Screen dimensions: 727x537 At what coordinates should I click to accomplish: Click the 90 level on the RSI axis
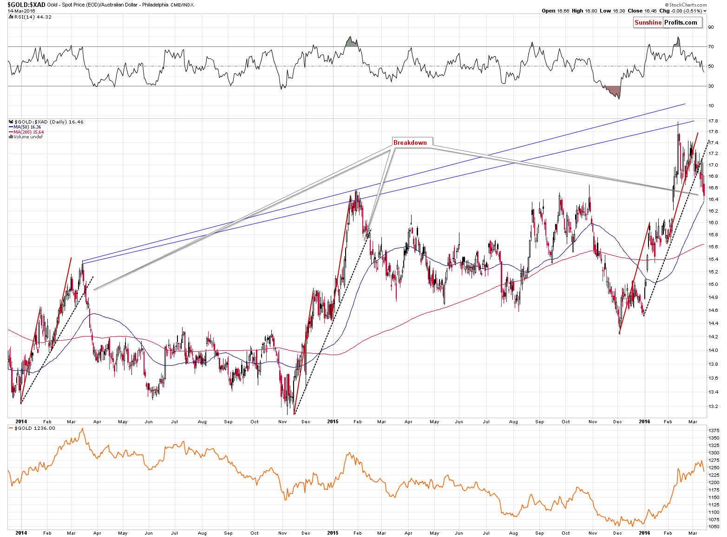coord(711,27)
